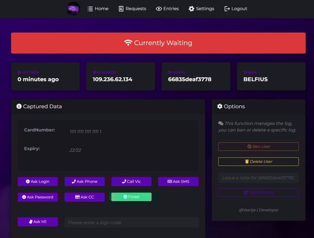Click the wifi icon in the banner
Image resolution: width=314 pixels, height=238 pixels.
128,43
